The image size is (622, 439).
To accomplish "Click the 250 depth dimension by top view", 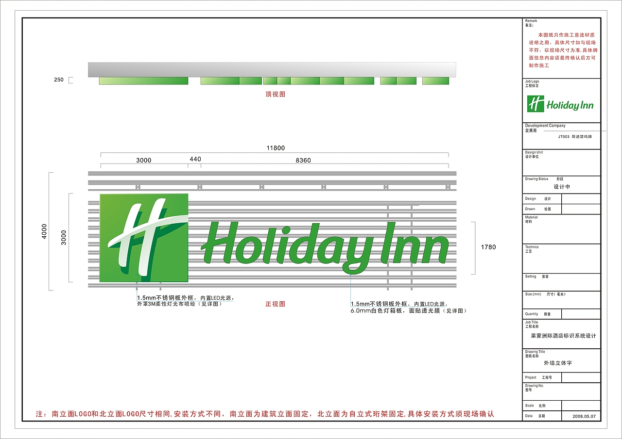I will tap(59, 80).
